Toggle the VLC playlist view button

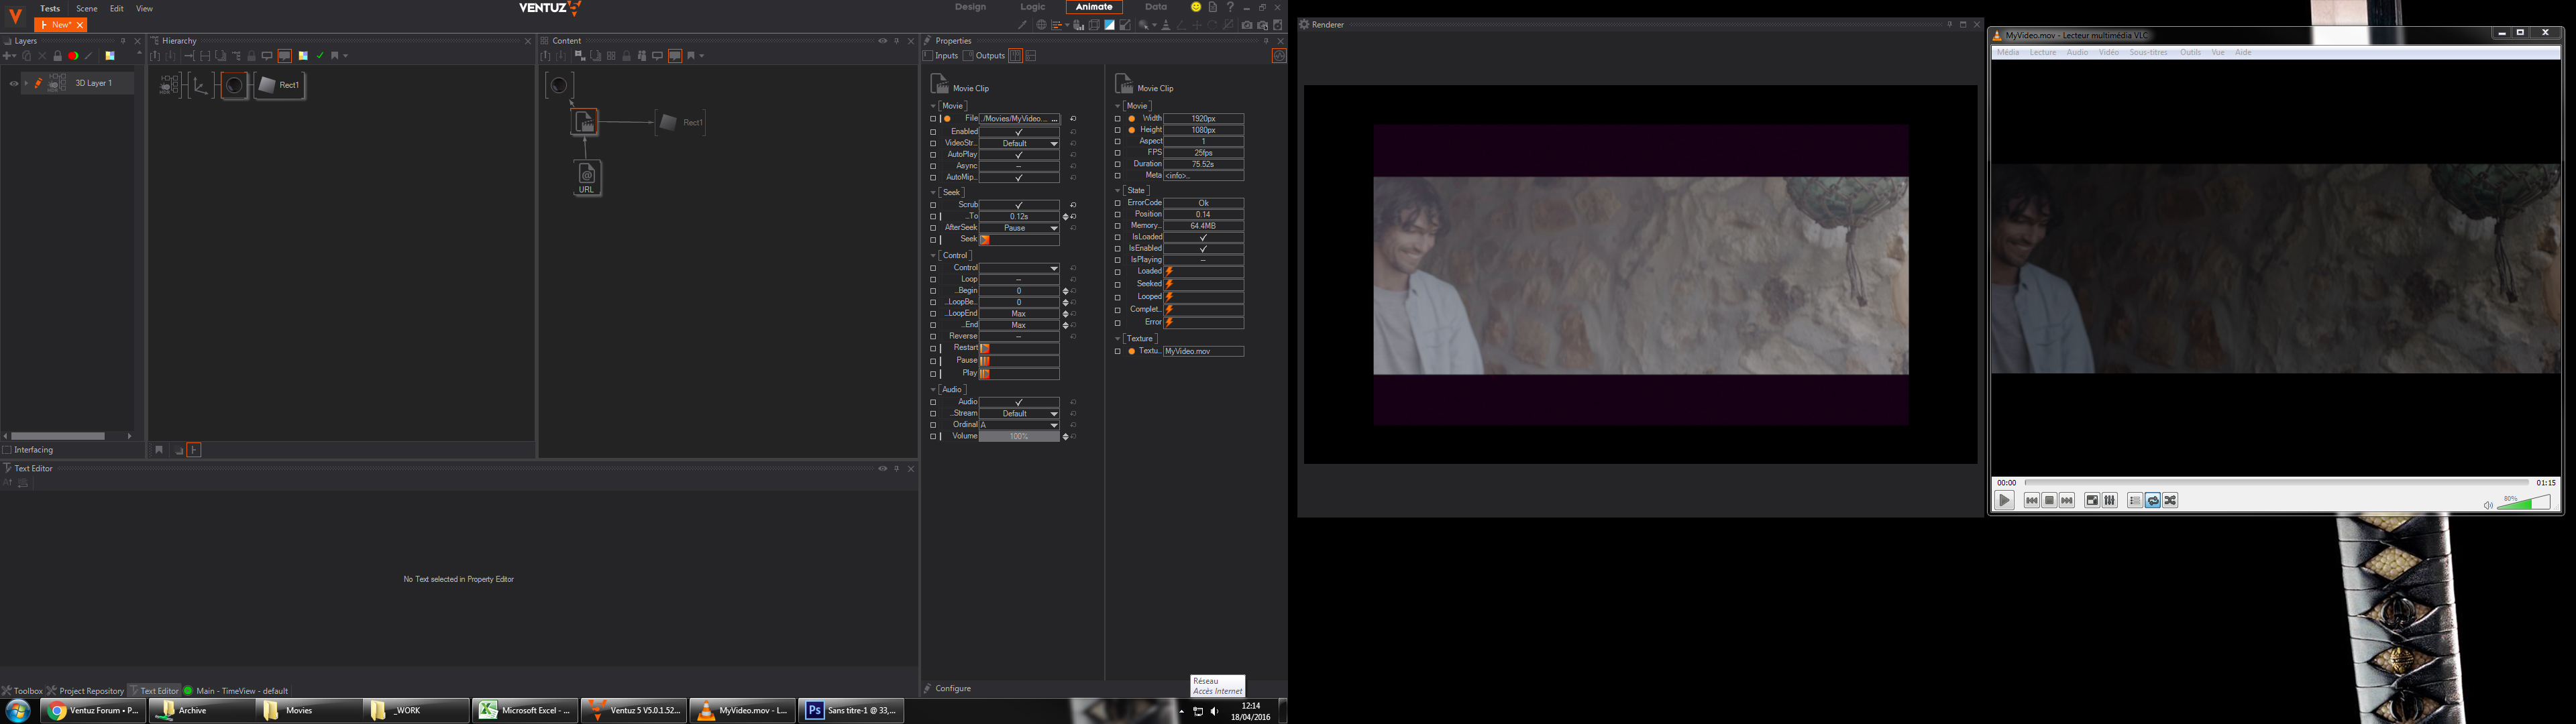pos(2134,501)
